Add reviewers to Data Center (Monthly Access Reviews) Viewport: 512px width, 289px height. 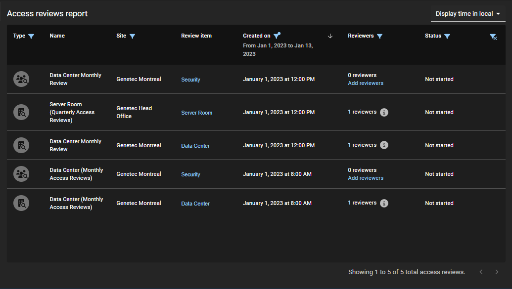click(366, 178)
